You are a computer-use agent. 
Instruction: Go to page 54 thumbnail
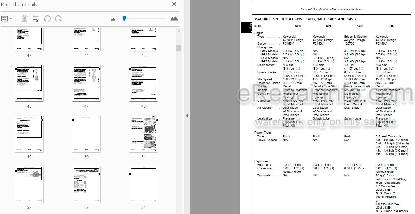[144, 185]
